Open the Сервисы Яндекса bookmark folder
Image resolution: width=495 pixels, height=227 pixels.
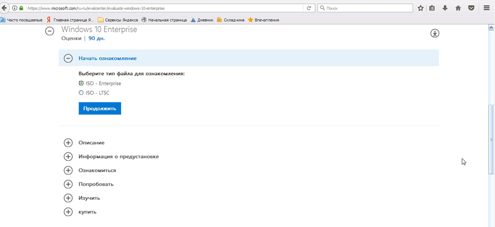118,20
